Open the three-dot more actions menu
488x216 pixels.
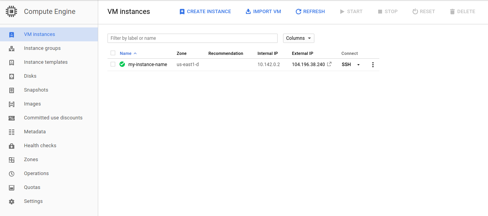(x=373, y=65)
